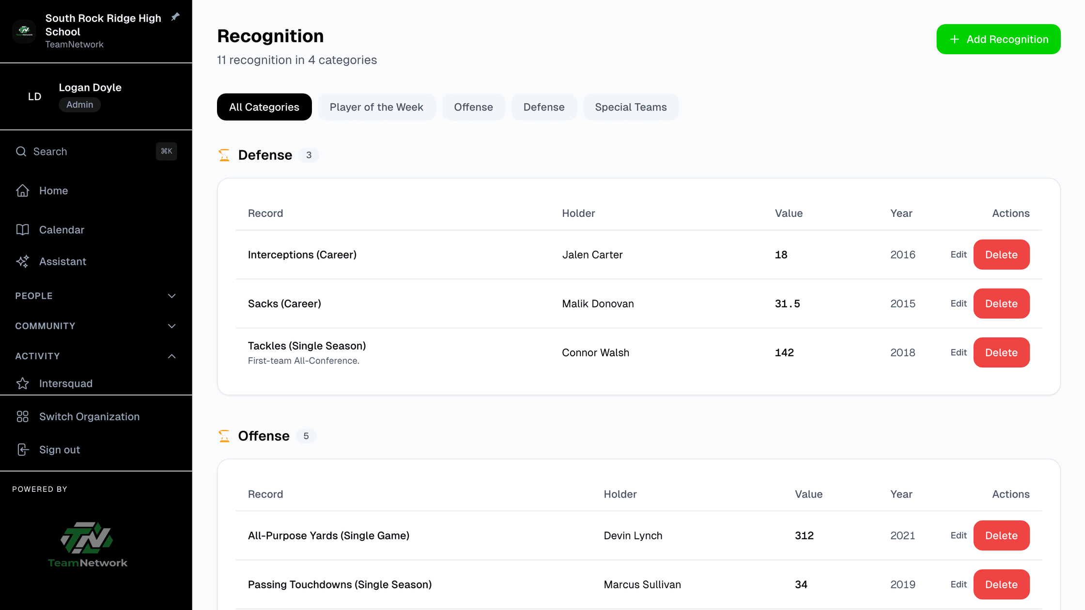Screen dimensions: 1085x610
Task: Click the Add Recognition button
Action: pyautogui.click(x=998, y=39)
